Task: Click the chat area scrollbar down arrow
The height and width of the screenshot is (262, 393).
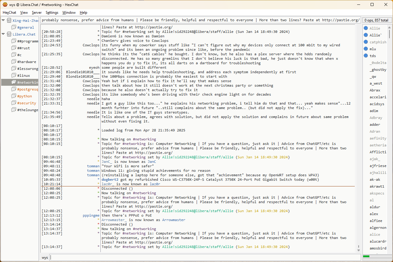Action: pyautogui.click(x=359, y=250)
